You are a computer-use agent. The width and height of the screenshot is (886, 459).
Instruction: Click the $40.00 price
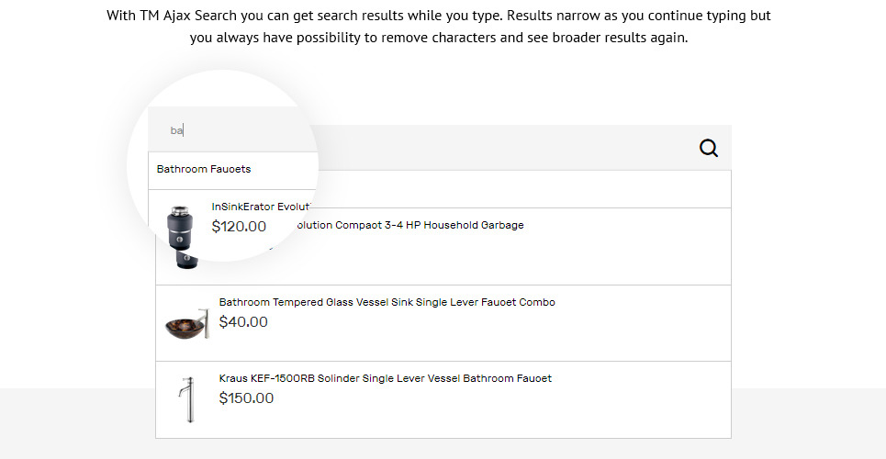tap(243, 322)
